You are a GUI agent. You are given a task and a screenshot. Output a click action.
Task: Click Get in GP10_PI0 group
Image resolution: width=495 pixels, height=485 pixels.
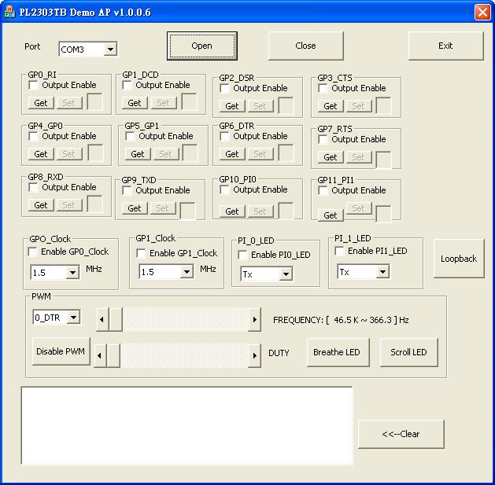click(x=232, y=211)
